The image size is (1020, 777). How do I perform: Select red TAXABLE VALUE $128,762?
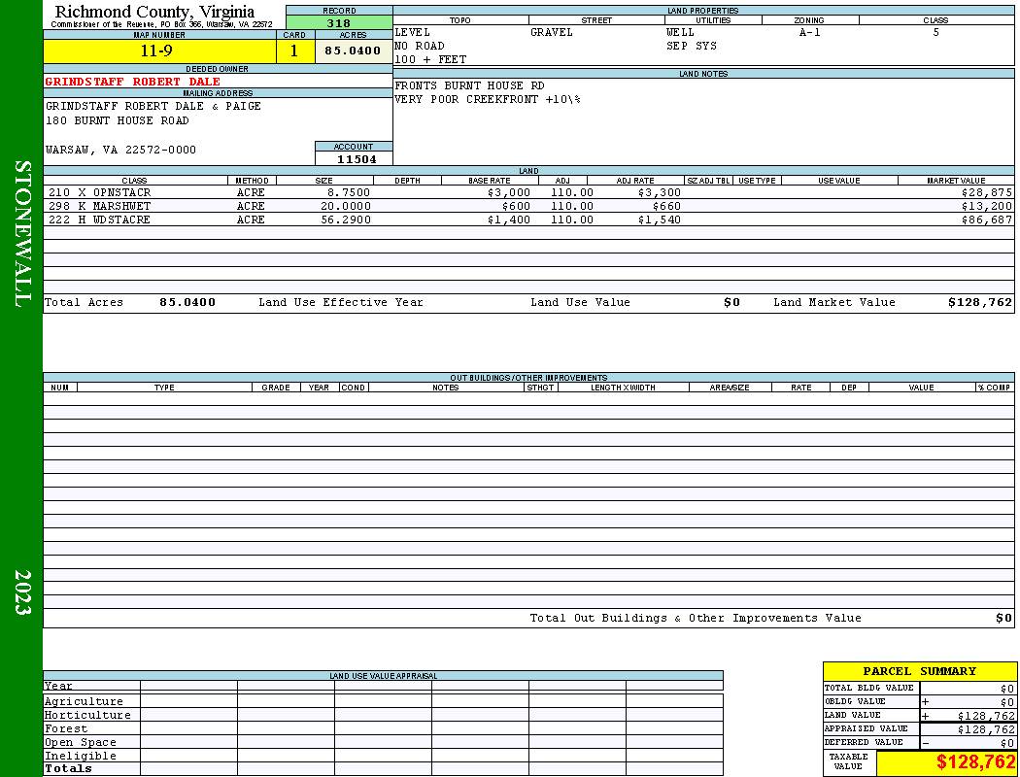tap(975, 762)
